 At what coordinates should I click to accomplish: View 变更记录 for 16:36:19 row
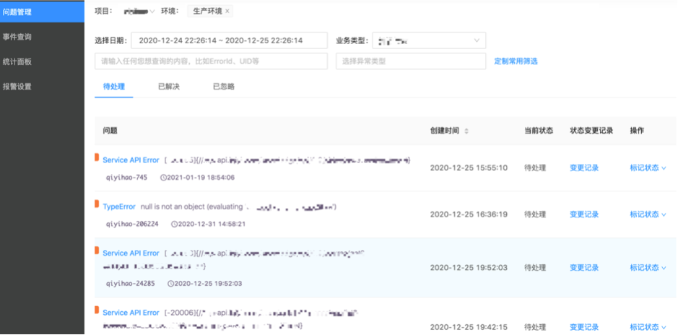pos(584,214)
